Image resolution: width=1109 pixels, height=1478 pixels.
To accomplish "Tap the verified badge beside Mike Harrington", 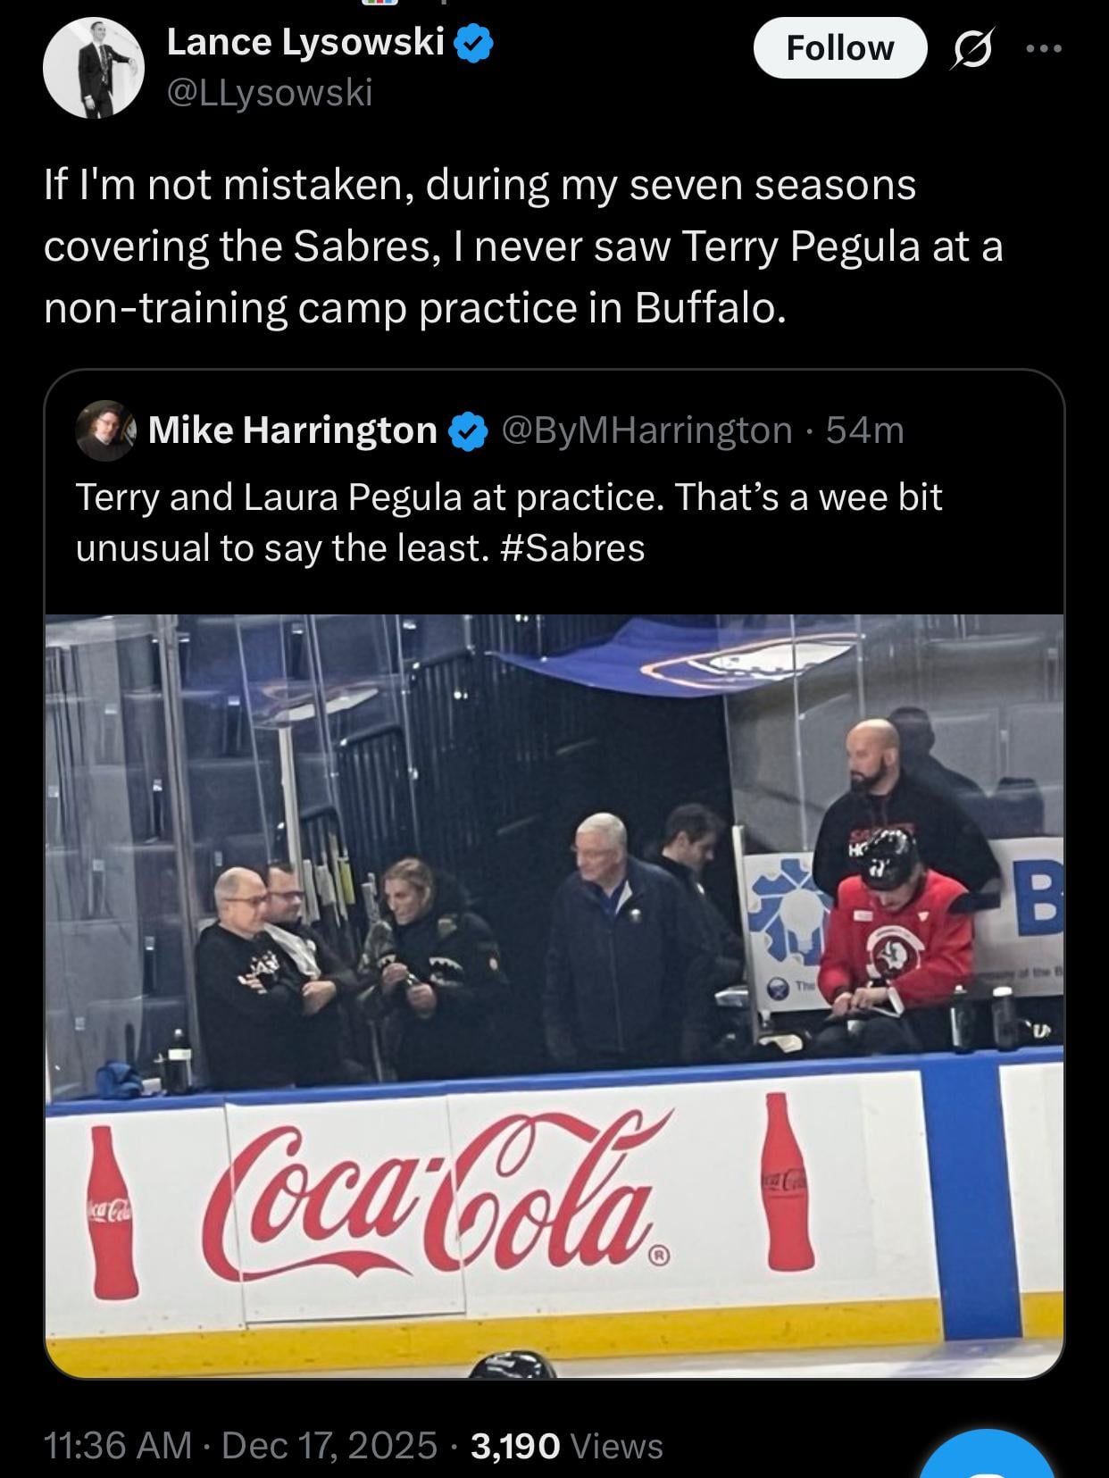I will click(468, 431).
